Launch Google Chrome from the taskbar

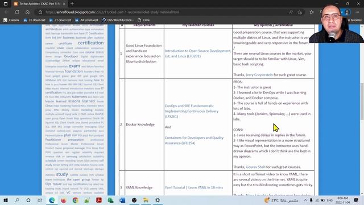pyautogui.click(x=75, y=200)
